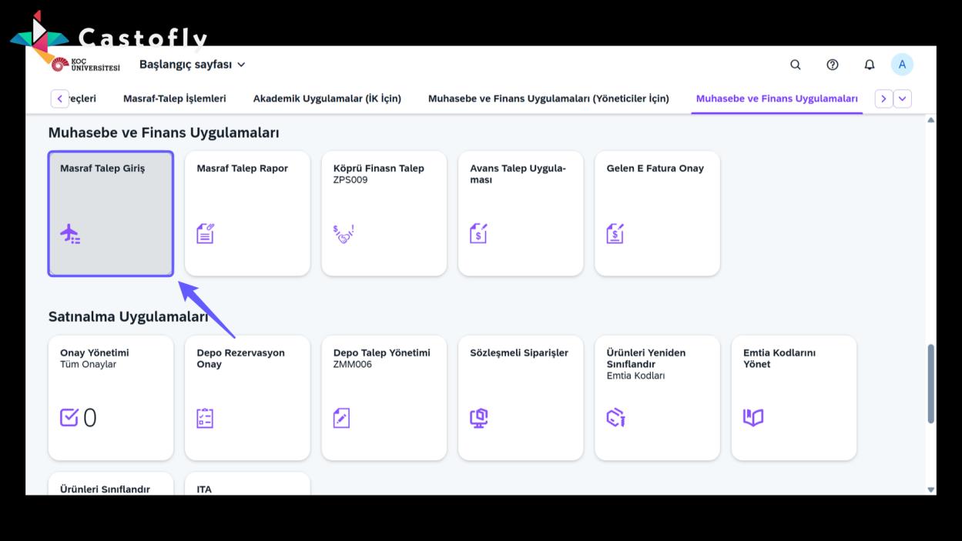Viewport: 962px width, 541px height.
Task: Open the tab overflow dropdown chevron
Action: click(903, 99)
